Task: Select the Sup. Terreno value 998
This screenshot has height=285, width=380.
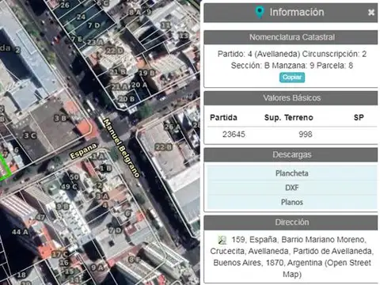Action: tap(306, 135)
